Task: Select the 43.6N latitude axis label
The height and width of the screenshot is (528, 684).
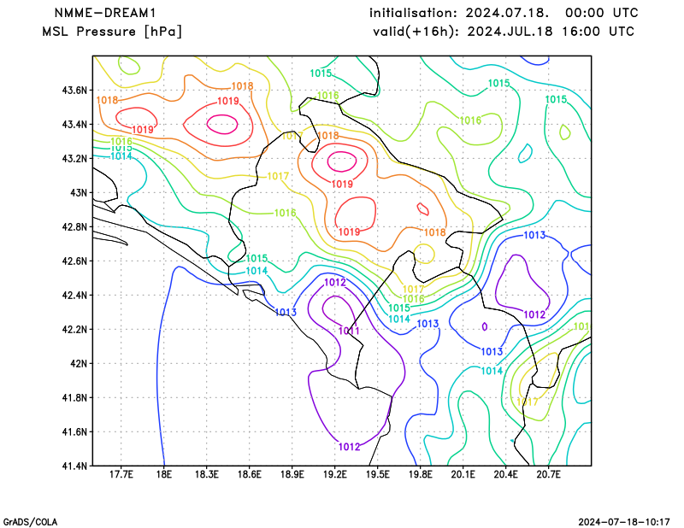Action: (x=74, y=91)
